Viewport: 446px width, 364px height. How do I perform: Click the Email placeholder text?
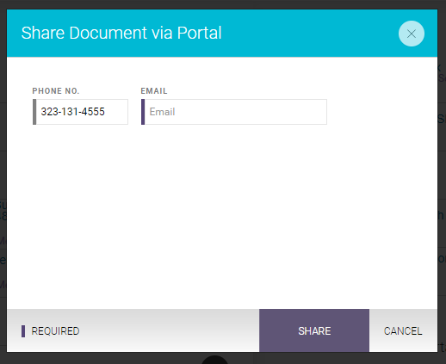[x=162, y=112]
